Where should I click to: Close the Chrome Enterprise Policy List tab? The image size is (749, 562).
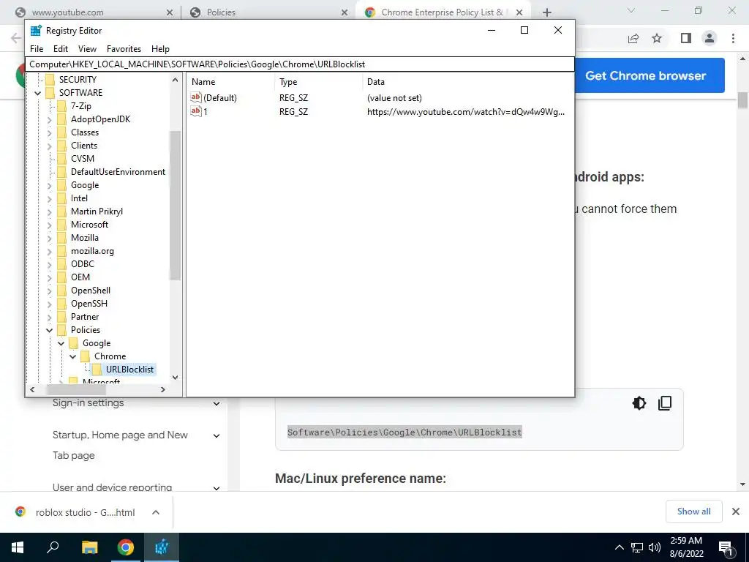click(x=519, y=12)
